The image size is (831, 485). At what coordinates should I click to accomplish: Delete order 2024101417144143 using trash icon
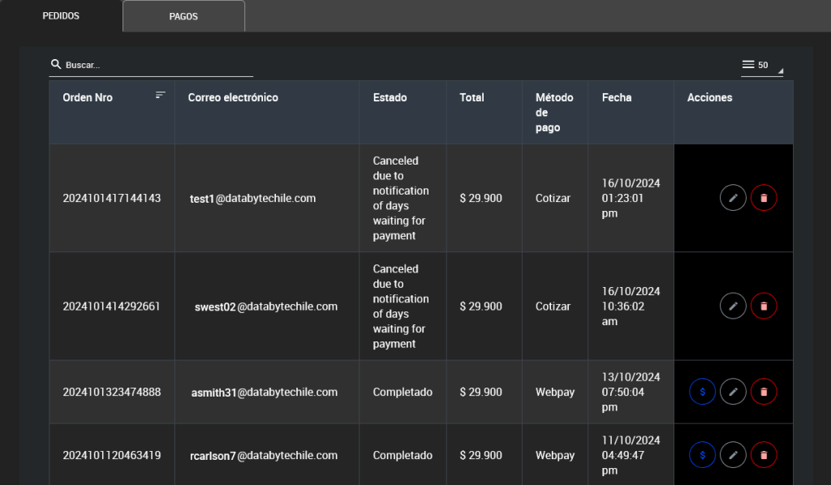[x=764, y=198]
